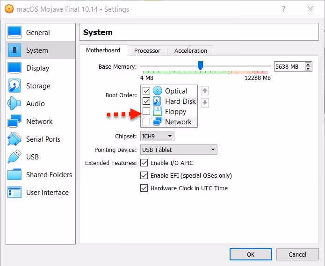Close the Settings dialog
Viewport: 325px width, 266px height.
pyautogui.click(x=311, y=9)
